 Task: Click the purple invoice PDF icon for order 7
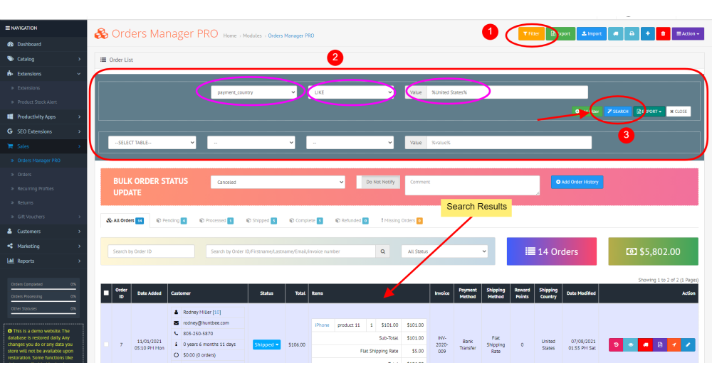(660, 344)
